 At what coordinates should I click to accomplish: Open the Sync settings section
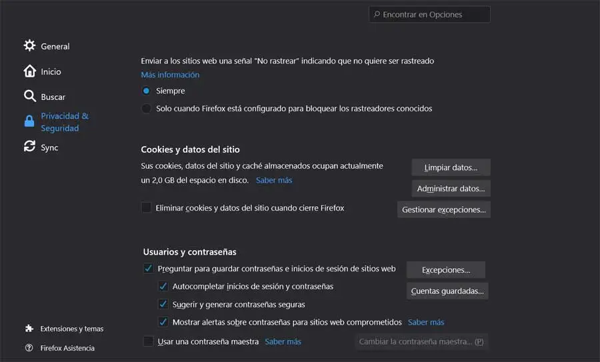[49, 147]
